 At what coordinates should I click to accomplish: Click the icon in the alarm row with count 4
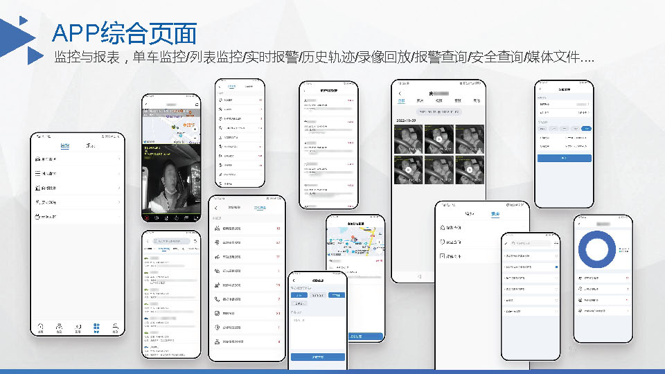[217, 341]
